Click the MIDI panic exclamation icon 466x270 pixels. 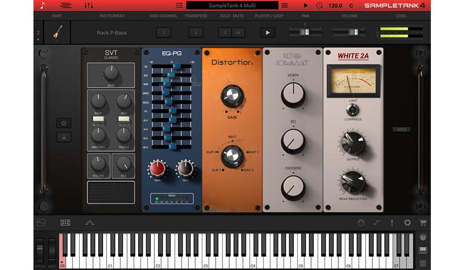[392, 223]
